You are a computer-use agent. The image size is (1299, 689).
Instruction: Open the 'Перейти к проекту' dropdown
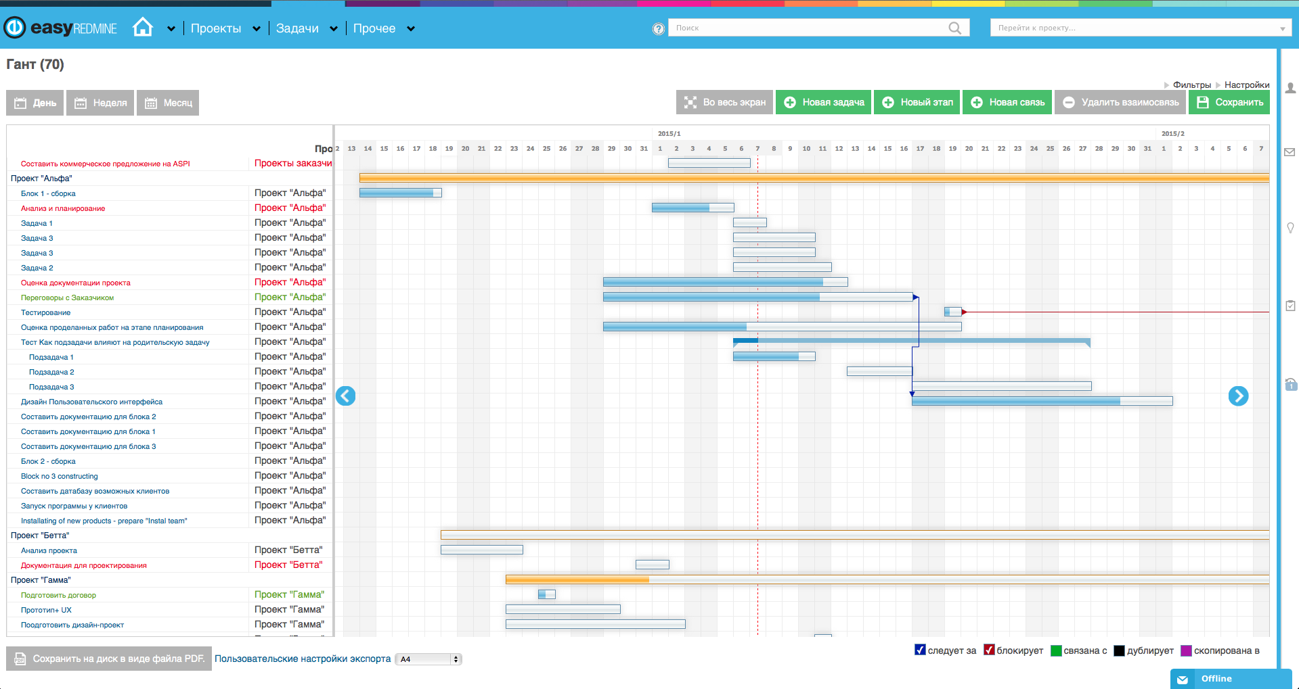[1141, 28]
